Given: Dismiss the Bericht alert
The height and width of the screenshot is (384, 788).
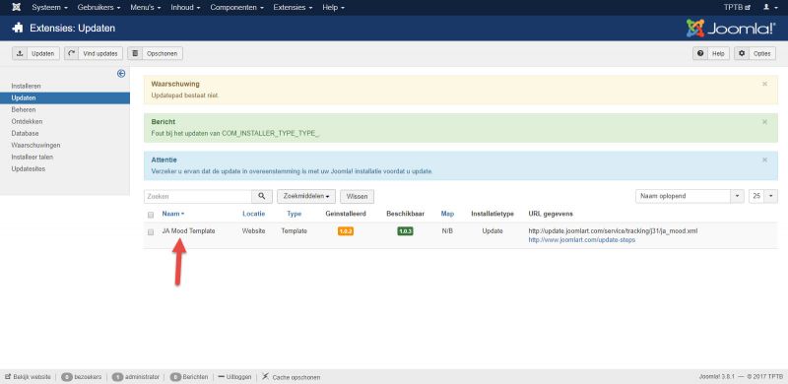Looking at the screenshot, I should pos(764,122).
